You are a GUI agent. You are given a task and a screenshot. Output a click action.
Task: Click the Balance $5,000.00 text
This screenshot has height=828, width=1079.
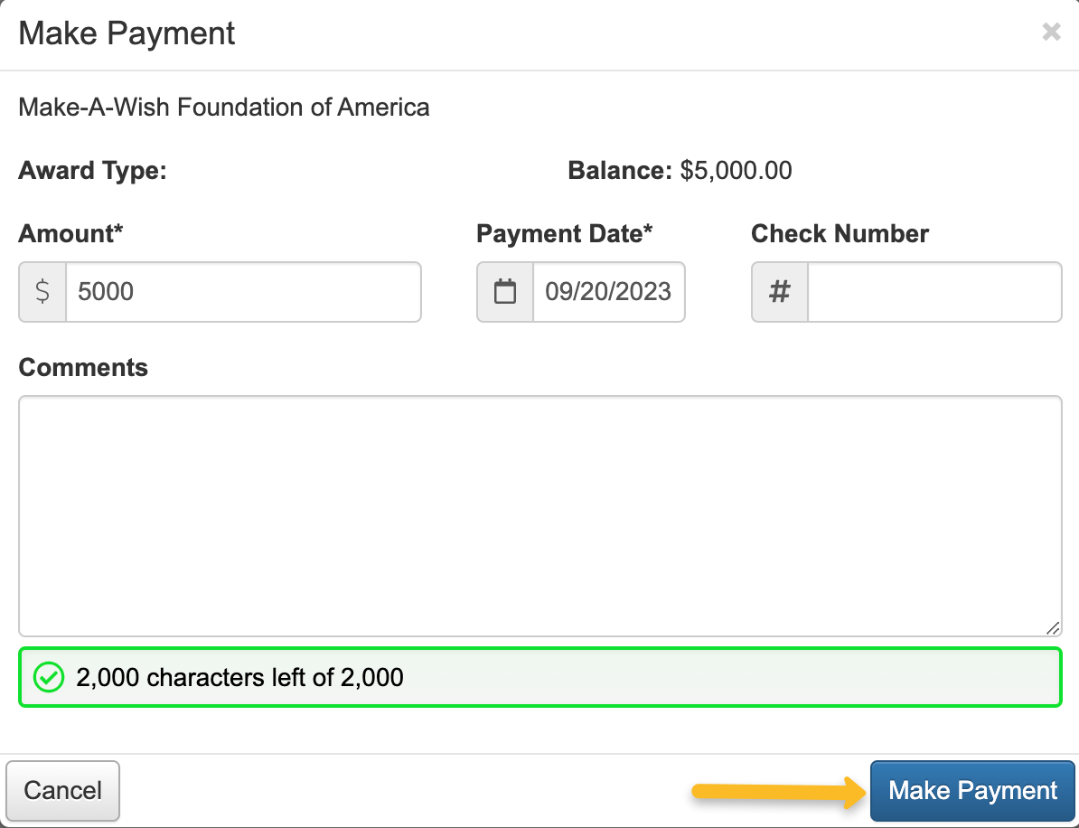click(679, 170)
